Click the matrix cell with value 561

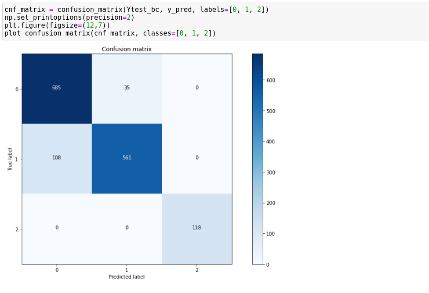127,157
